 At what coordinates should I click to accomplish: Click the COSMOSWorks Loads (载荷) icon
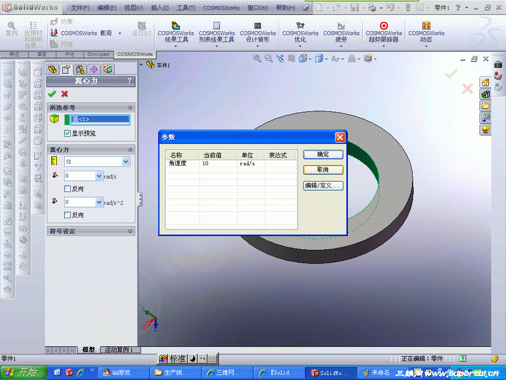coord(54,33)
